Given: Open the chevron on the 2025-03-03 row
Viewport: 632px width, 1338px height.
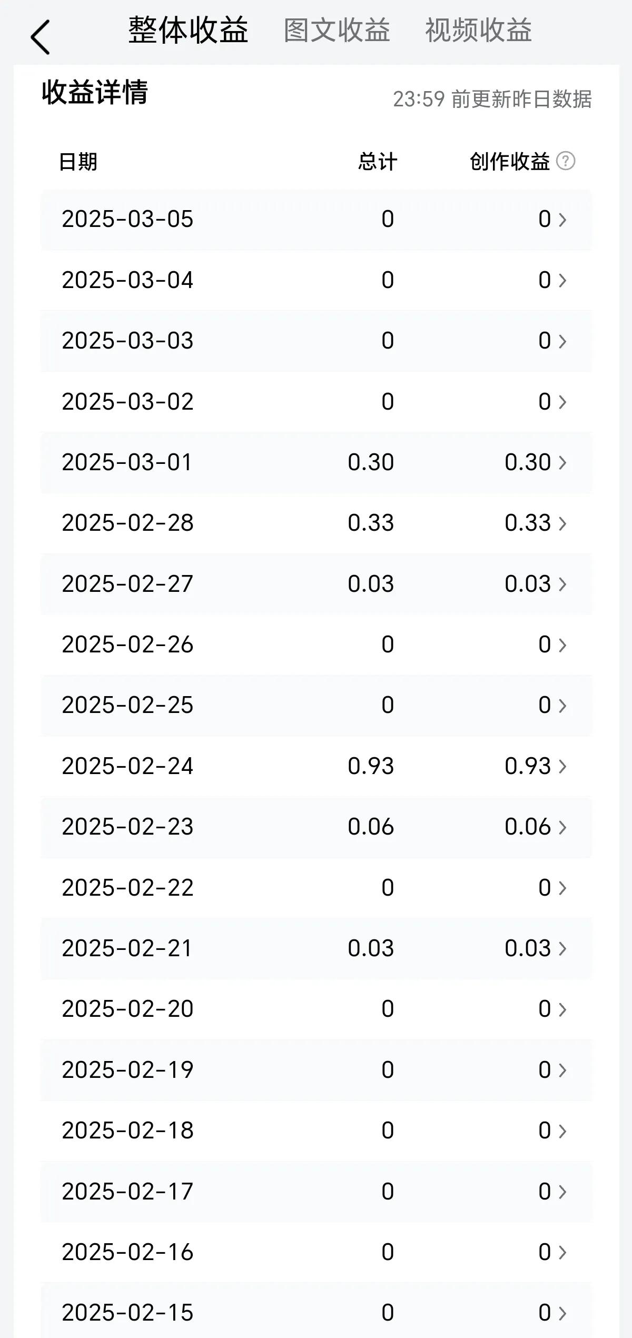Looking at the screenshot, I should click(562, 341).
